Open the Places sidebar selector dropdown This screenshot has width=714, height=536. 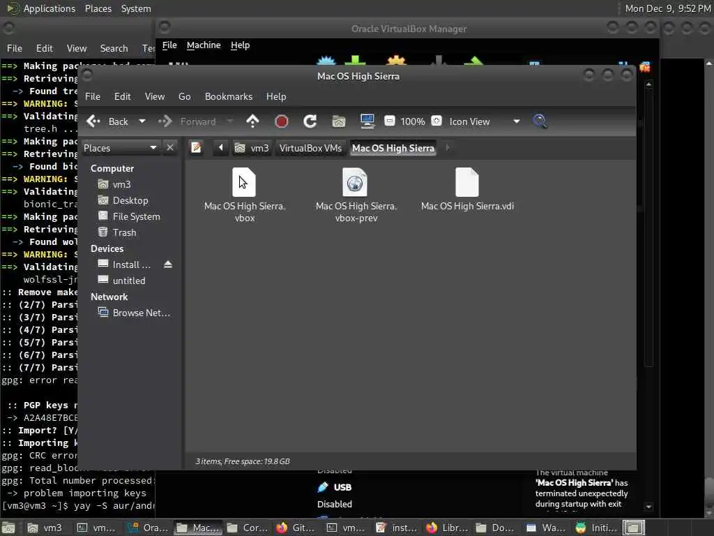point(120,148)
